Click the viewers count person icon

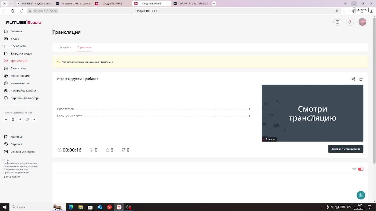click(92, 150)
